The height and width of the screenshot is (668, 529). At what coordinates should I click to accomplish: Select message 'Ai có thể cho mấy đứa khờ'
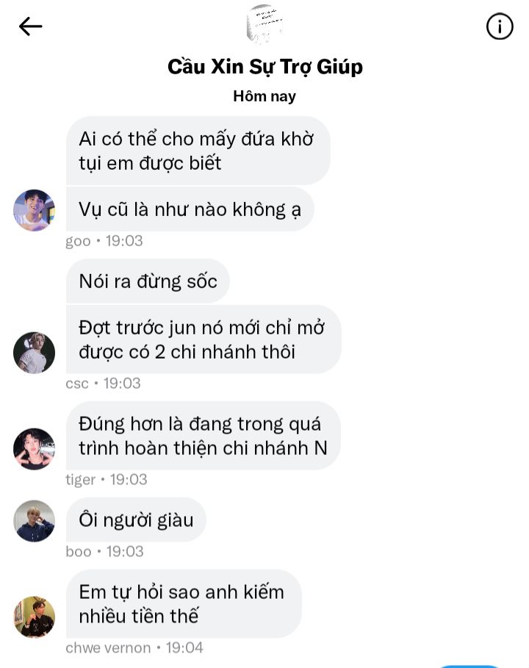coord(198,151)
